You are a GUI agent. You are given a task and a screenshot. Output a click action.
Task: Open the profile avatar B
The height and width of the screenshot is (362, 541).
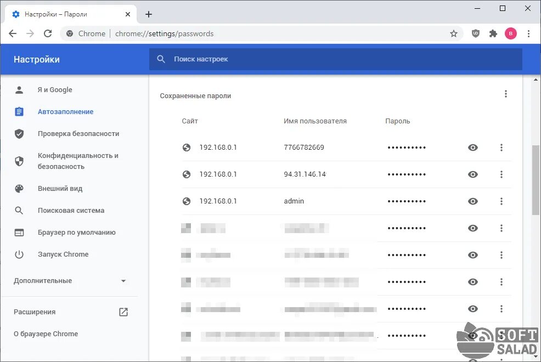(x=511, y=33)
